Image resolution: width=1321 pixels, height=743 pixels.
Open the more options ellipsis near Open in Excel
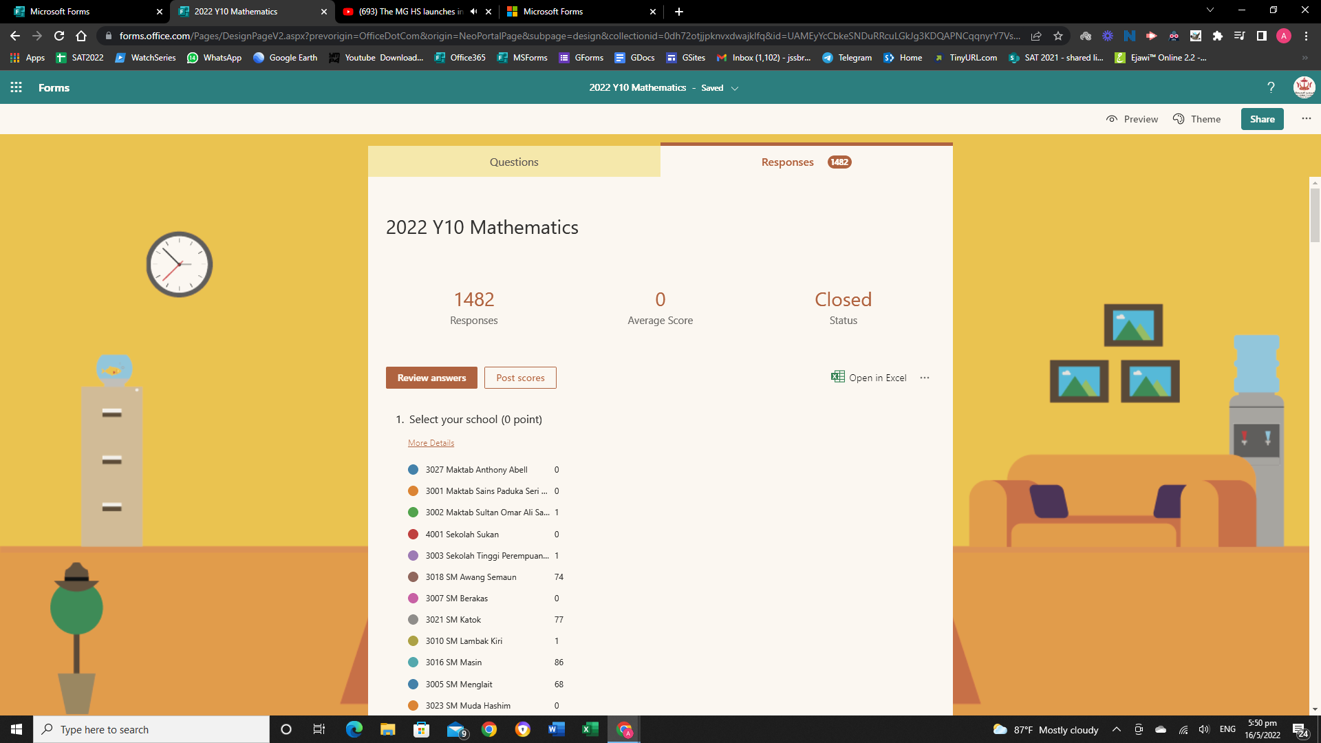point(925,377)
